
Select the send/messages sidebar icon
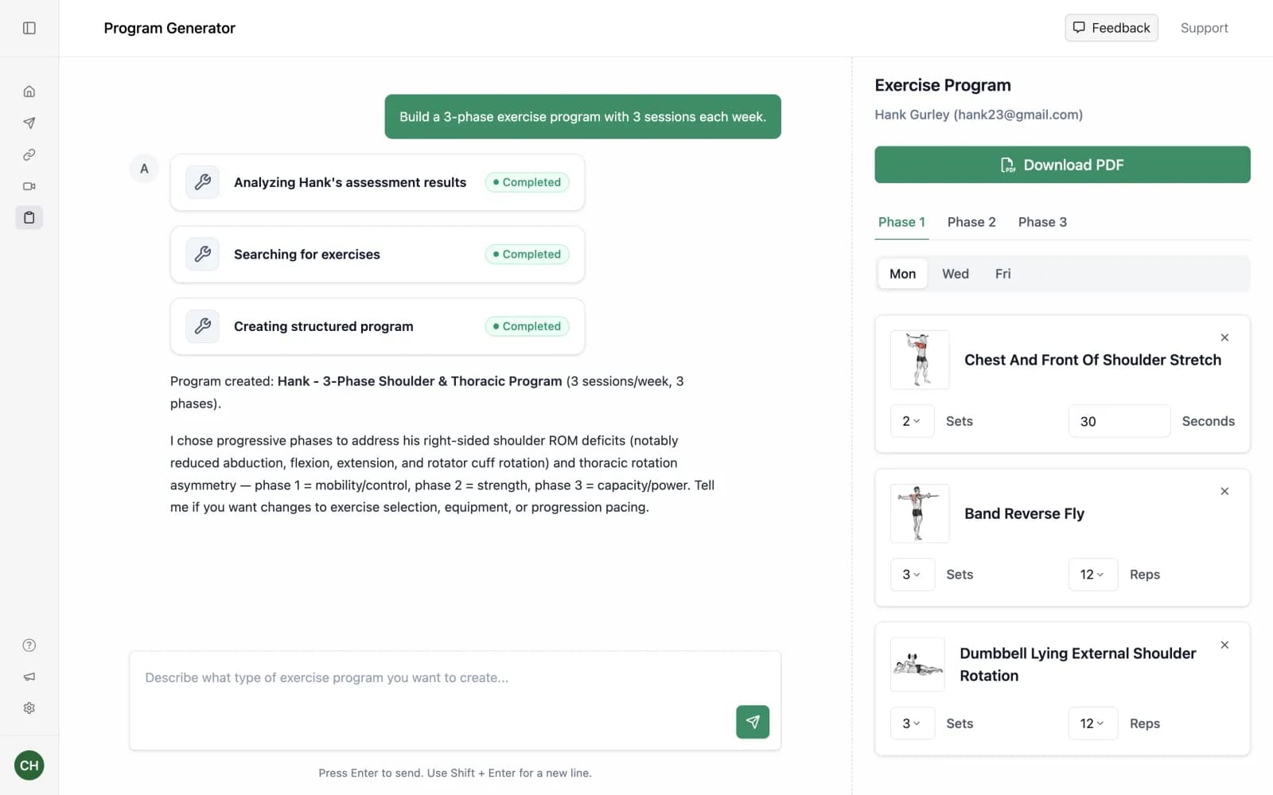point(29,123)
